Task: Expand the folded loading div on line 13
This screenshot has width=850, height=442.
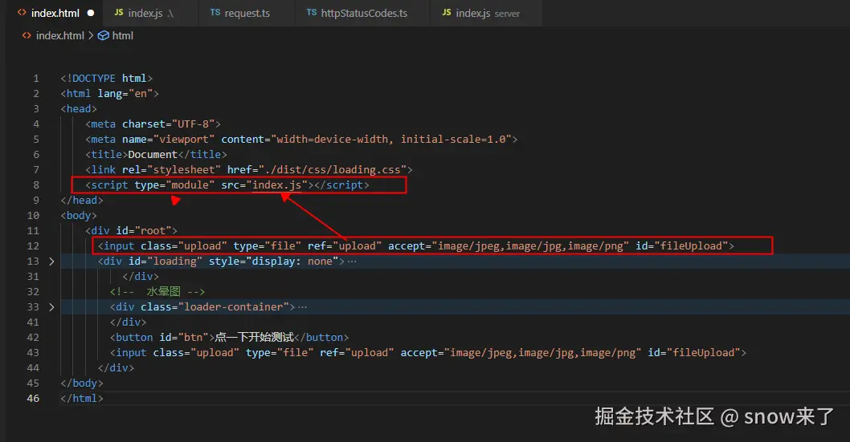Action: tap(51, 262)
